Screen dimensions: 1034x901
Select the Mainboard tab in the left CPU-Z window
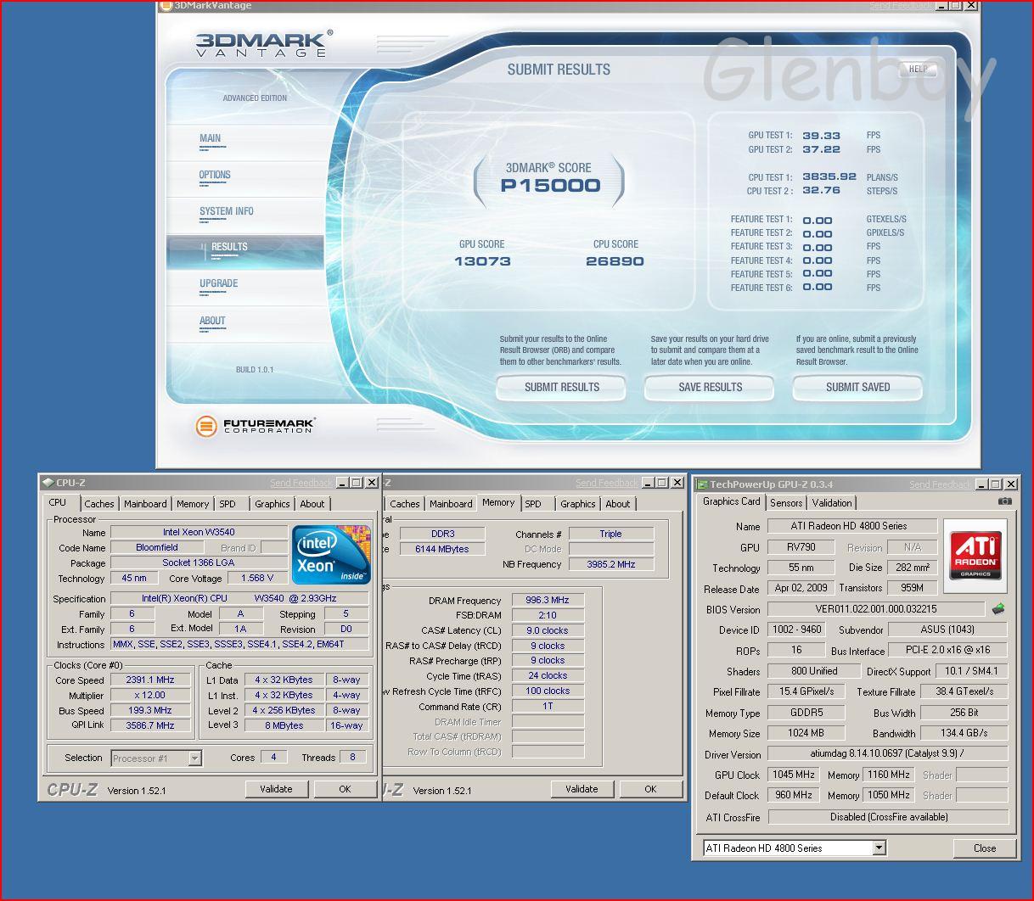pyautogui.click(x=145, y=504)
